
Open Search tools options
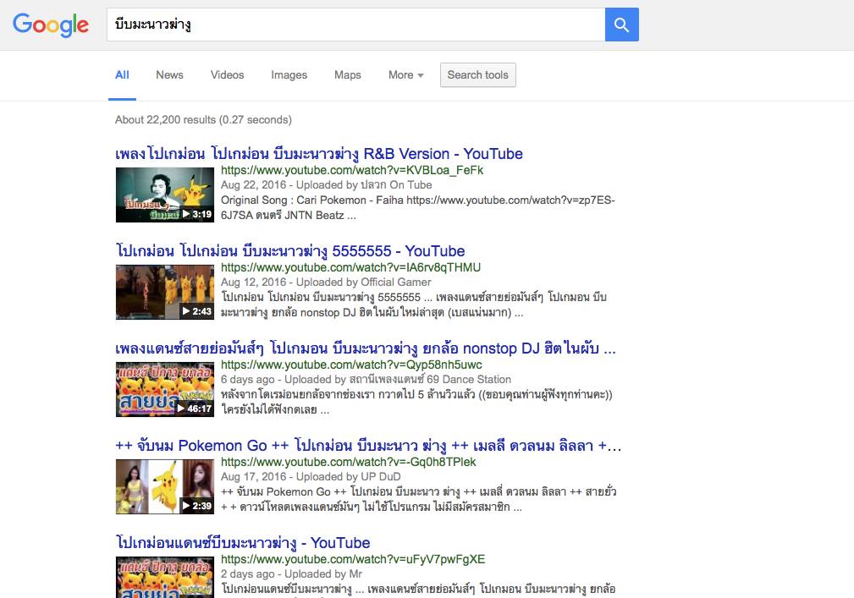pos(477,75)
